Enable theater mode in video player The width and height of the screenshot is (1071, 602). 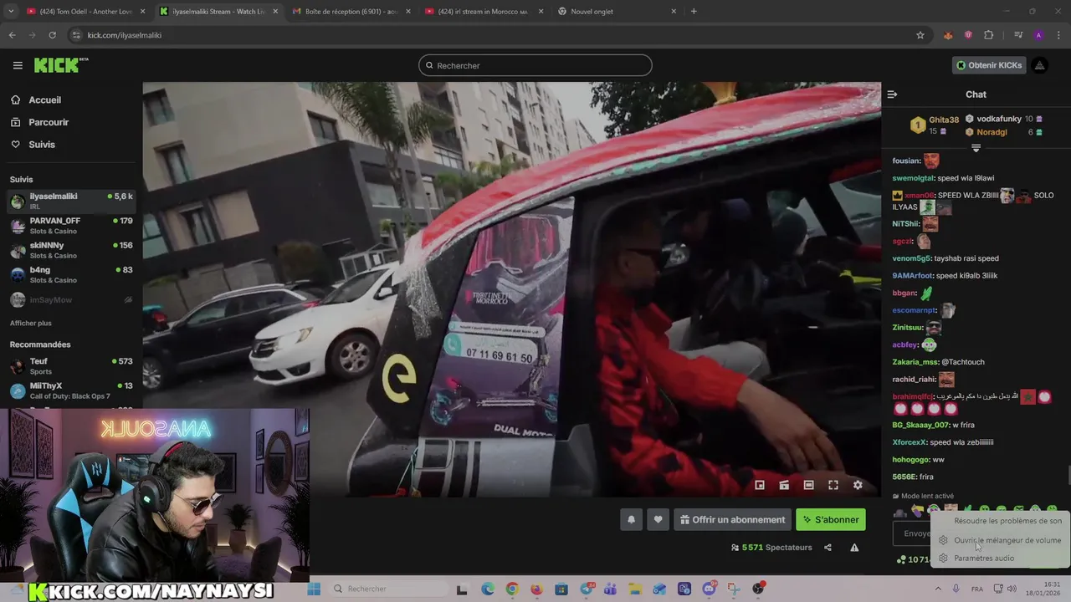(x=808, y=485)
